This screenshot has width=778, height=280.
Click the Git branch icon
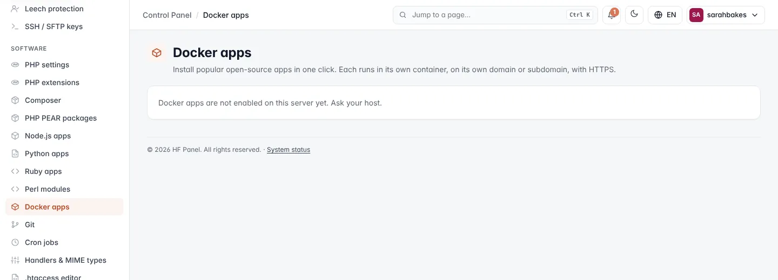(x=15, y=225)
